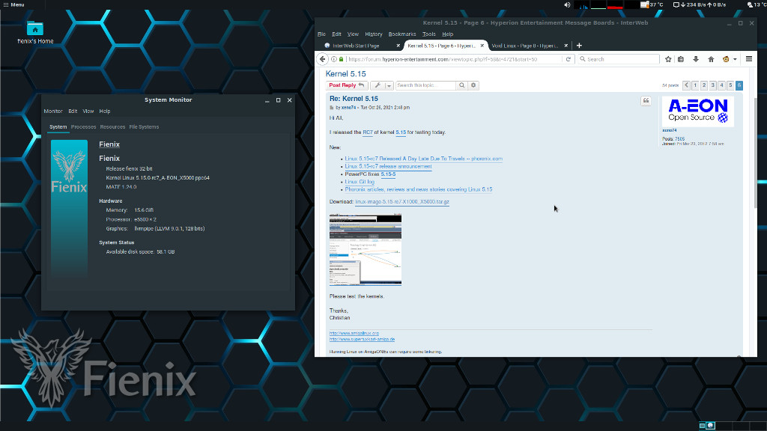
Task: Go back one page in the browser
Action: tap(322, 59)
